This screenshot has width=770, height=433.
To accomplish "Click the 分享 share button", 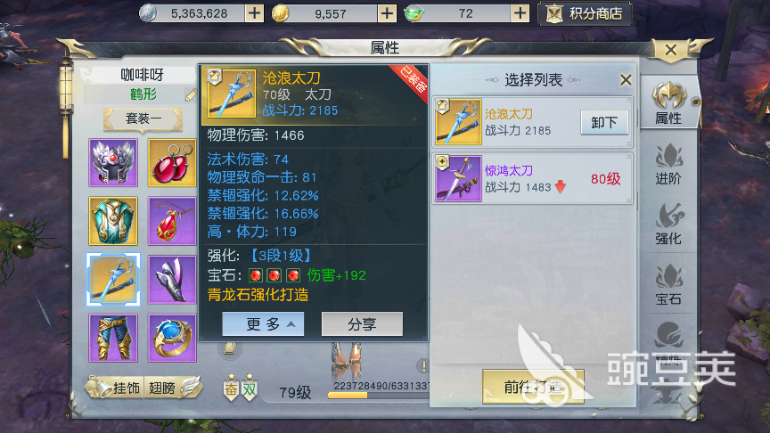I will (x=362, y=324).
